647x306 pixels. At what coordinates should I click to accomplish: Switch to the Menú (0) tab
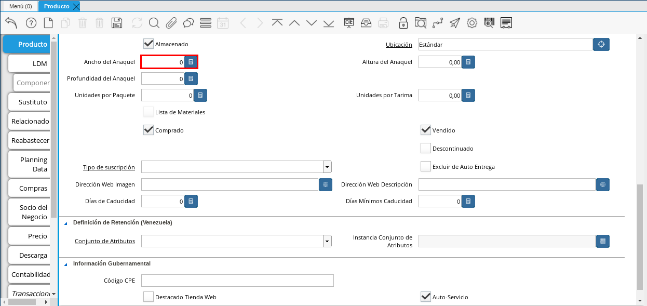point(20,6)
